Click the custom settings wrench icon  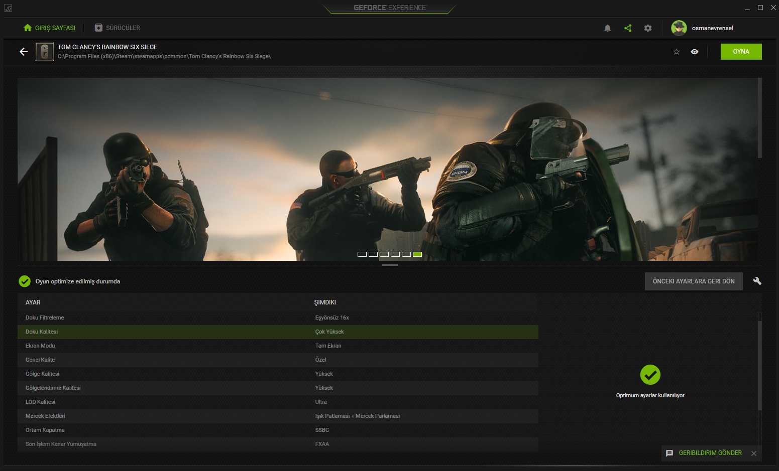pos(757,281)
